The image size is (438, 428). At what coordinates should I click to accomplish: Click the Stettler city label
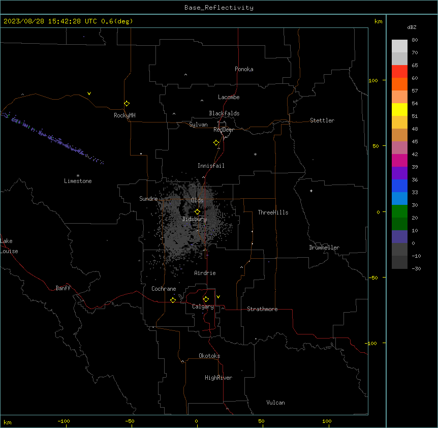click(322, 120)
